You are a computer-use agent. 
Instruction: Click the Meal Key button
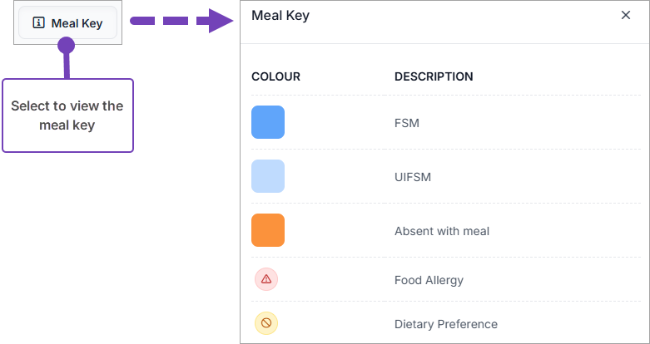(67, 23)
